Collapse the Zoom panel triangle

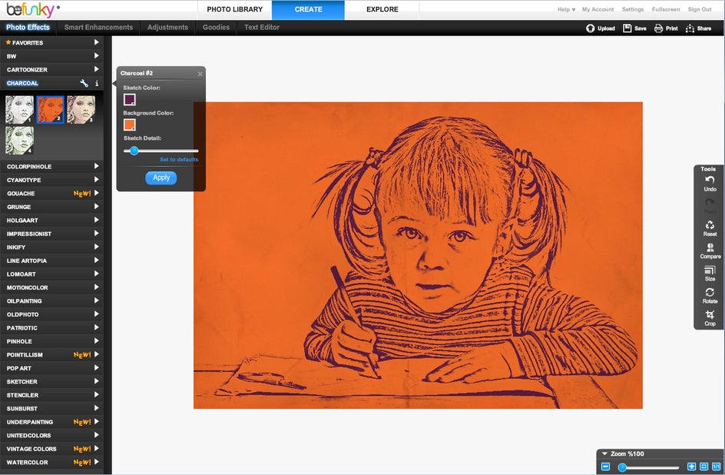(x=604, y=454)
